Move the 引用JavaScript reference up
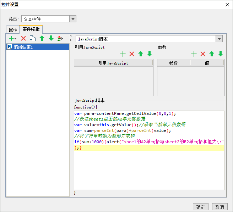 tap(141, 54)
